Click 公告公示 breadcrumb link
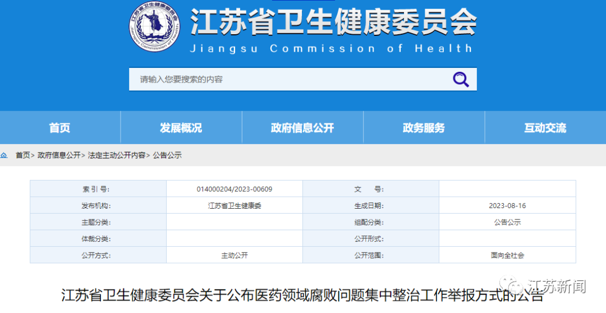Viewport: 606px width, 313px height. click(x=167, y=155)
